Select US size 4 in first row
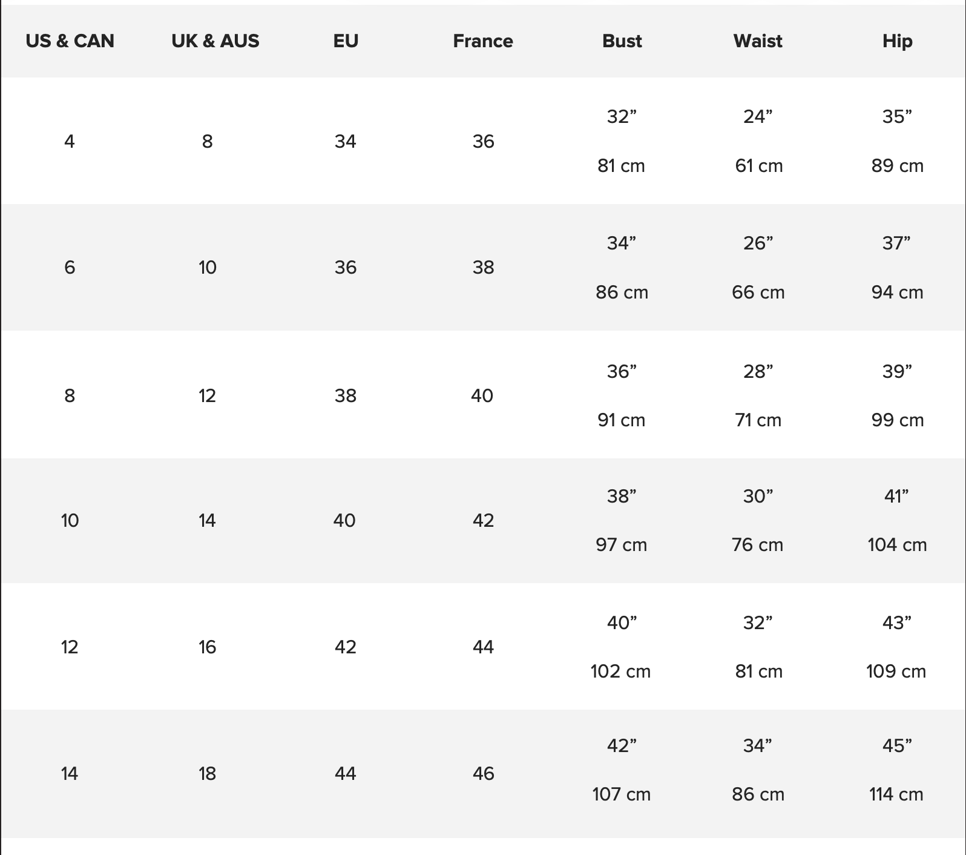The image size is (966, 855). pos(70,141)
